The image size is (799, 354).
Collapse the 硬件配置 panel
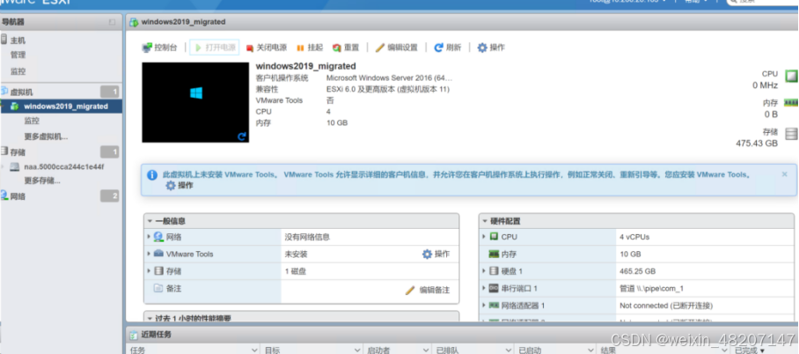tap(485, 221)
